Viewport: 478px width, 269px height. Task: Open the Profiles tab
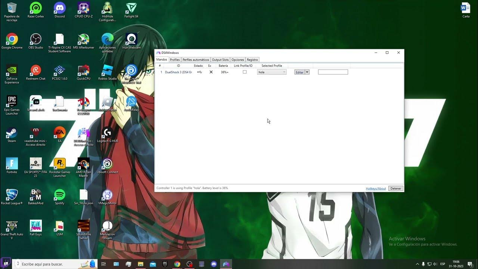pyautogui.click(x=175, y=60)
